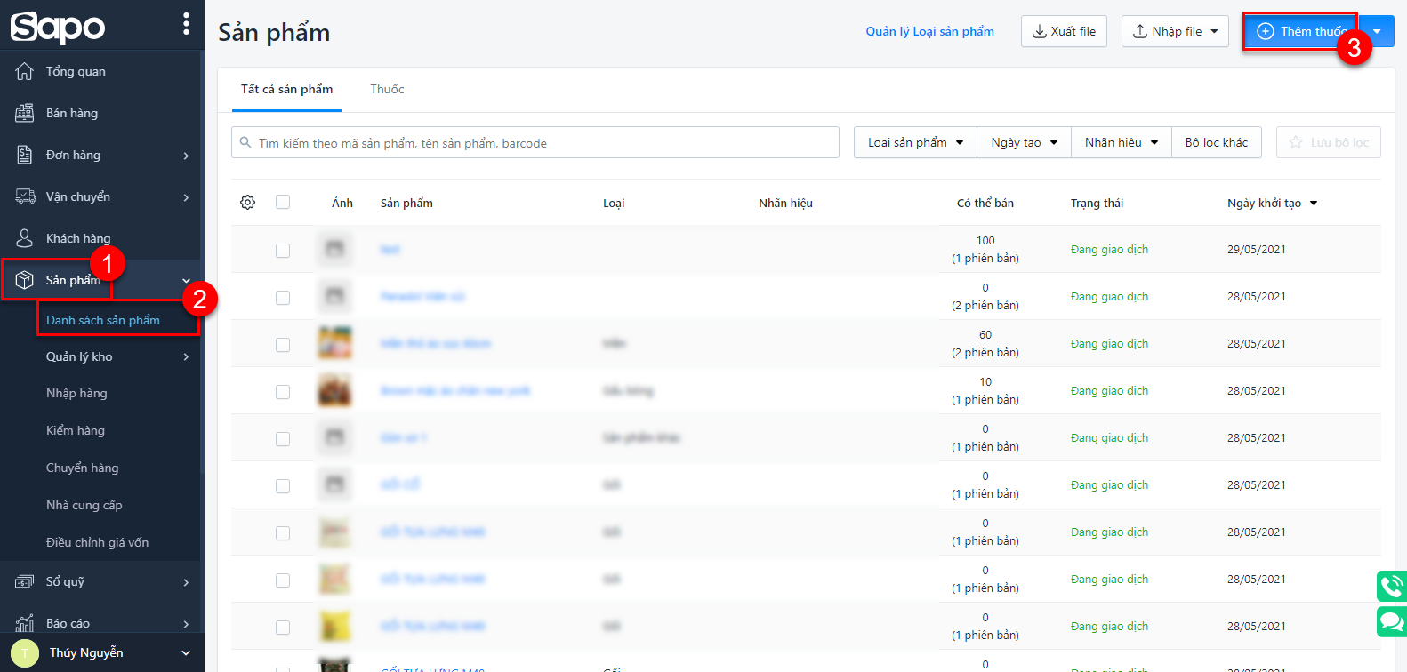Open table column settings gear icon

[248, 203]
